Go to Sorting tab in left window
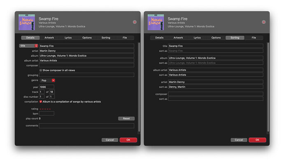Screen dimensions: 284x164 pos(106,38)
